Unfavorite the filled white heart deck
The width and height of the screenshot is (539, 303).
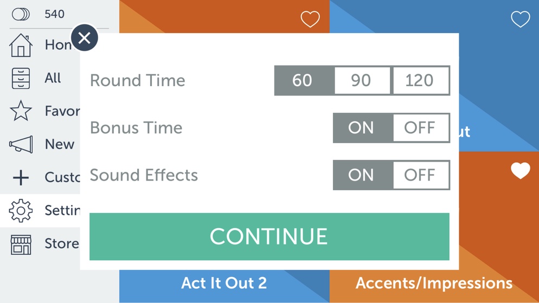tap(521, 171)
